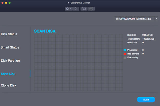Image resolution: width=160 pixels, height=106 pixels.
Task: Click the drive icon beside ST1000DM003
Action: 117,19
